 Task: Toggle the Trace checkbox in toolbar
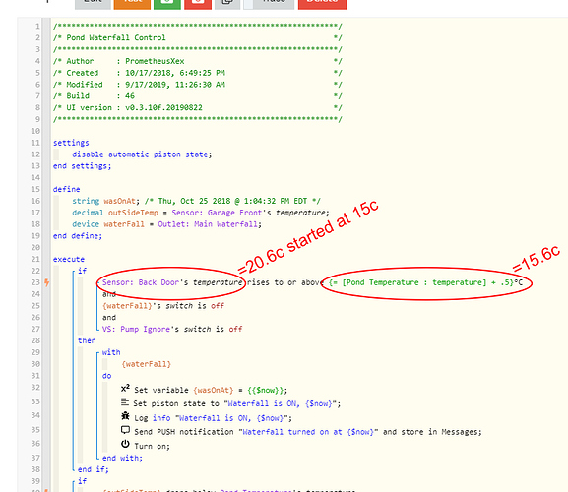(248, 3)
